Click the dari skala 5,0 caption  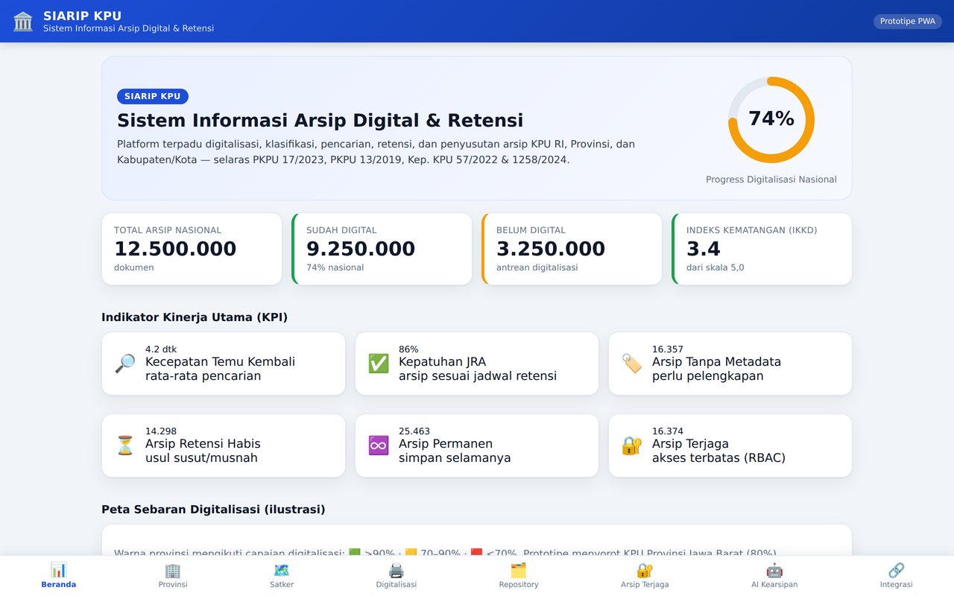coord(715,267)
